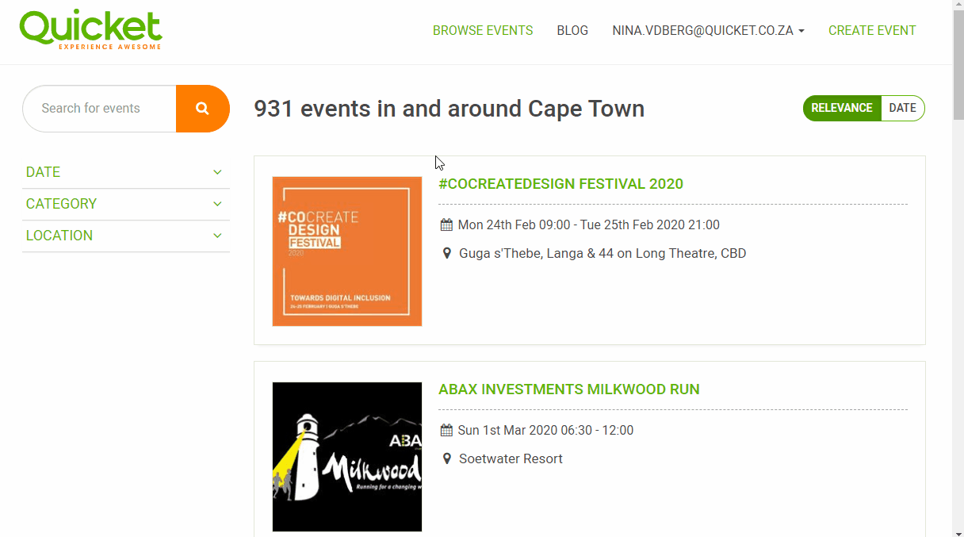This screenshot has width=964, height=537.
Task: Click calendar icon for Milkwood Run
Action: (x=446, y=430)
